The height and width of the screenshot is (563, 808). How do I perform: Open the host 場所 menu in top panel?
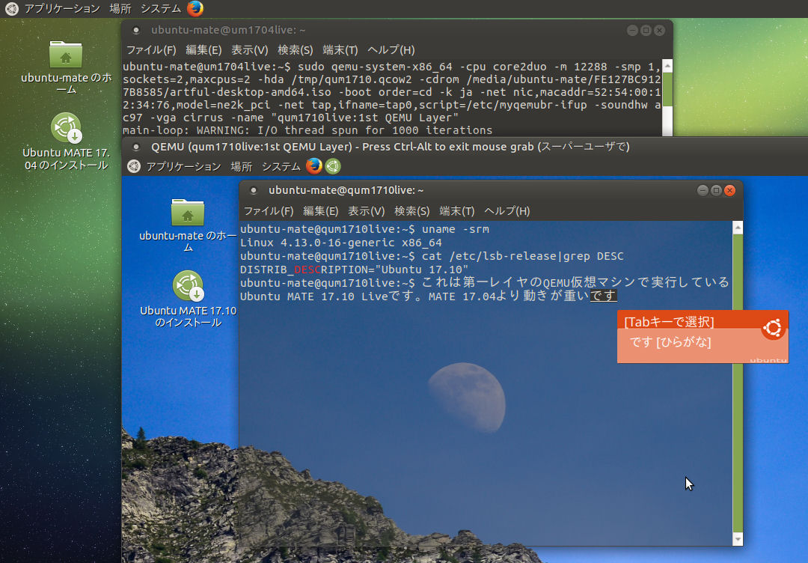120,9
